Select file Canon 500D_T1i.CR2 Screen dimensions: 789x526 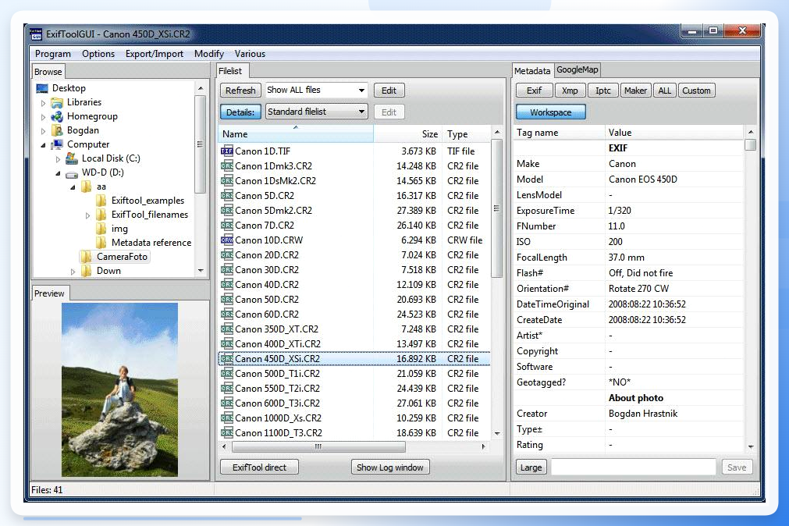tap(354, 374)
